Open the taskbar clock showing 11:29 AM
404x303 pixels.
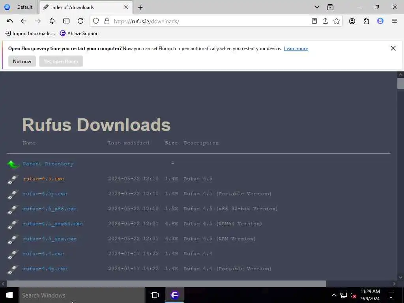tap(370, 295)
